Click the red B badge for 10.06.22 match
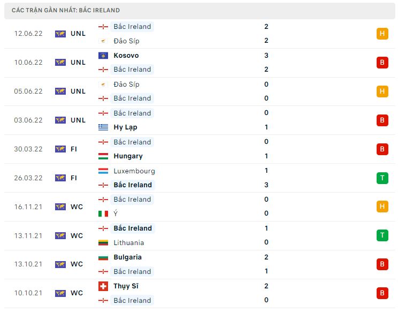 382,63
